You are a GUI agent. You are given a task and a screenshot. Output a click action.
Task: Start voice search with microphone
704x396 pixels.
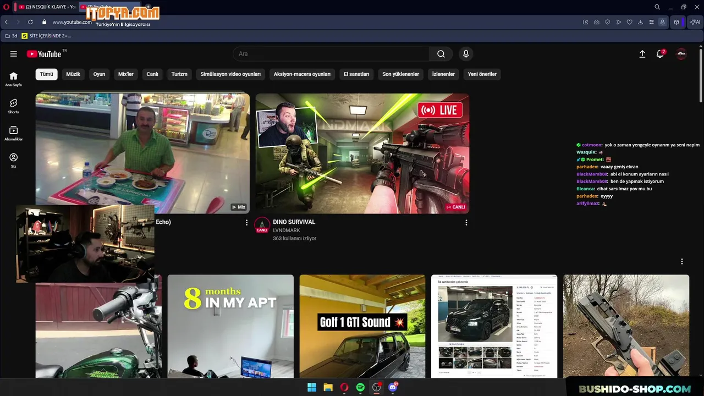pyautogui.click(x=466, y=54)
